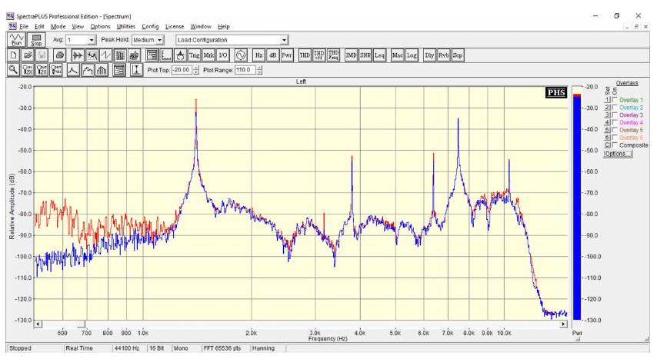
Task: Click the disabled Save floppy icon
Action: [x=42, y=55]
